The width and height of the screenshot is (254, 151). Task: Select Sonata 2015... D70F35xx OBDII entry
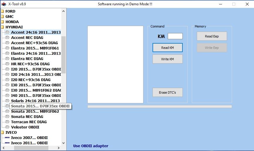40,106
